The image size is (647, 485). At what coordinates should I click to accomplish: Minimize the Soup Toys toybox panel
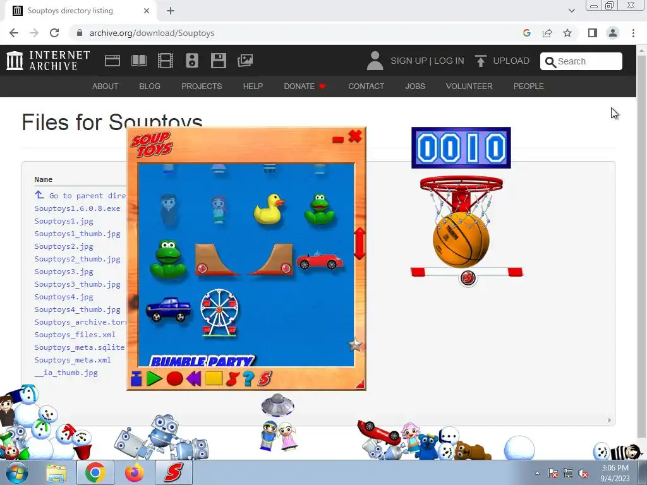coord(338,140)
